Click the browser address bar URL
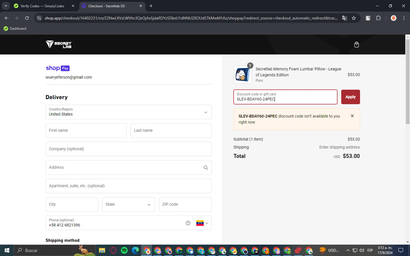 pos(191,18)
